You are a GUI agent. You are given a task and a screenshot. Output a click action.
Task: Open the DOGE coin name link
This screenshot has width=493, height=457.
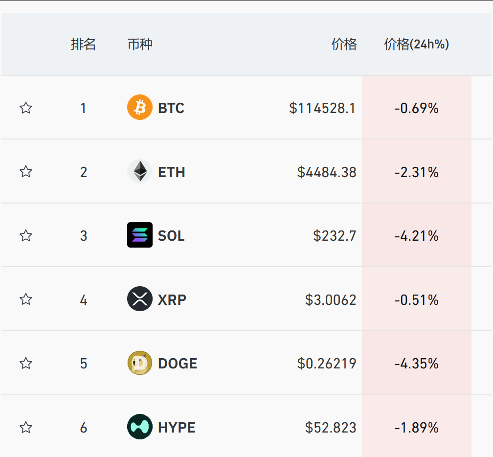[x=178, y=364]
